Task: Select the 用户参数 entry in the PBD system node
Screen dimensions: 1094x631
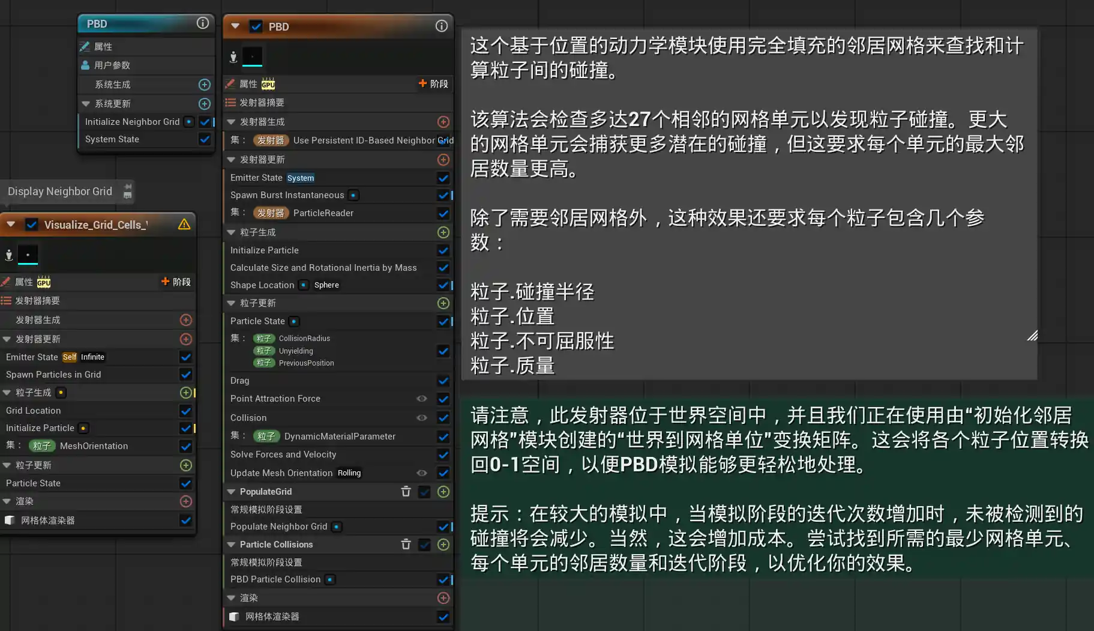Action: coord(112,65)
